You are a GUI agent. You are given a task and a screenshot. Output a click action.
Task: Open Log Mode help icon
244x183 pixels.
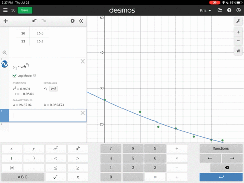35,75
